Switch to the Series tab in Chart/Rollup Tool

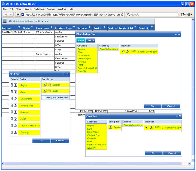coord(81,40)
